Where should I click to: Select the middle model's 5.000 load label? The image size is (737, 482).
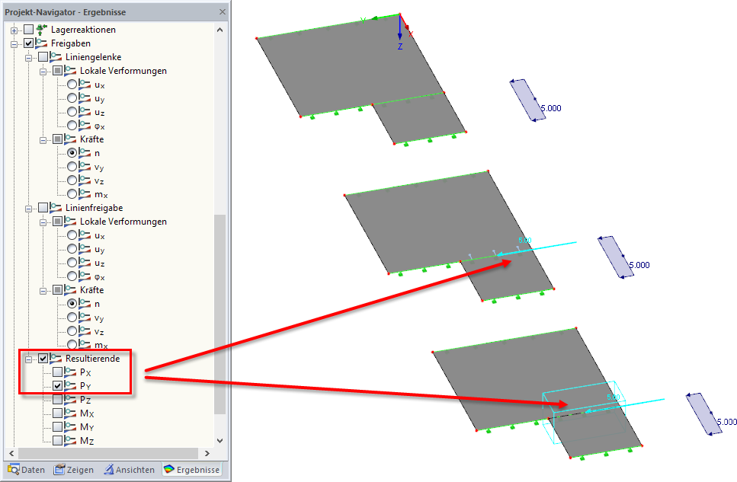(639, 265)
